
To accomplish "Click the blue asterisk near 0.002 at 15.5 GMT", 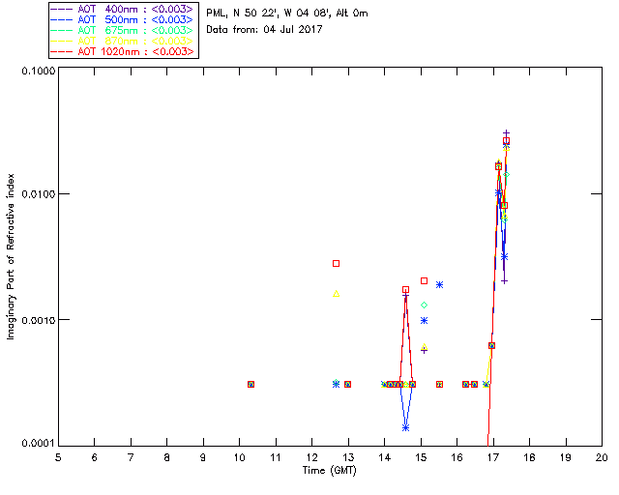I will pyautogui.click(x=439, y=285).
